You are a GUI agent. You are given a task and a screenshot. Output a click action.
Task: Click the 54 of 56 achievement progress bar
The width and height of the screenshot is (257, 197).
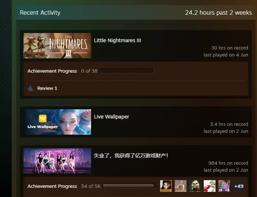[x=130, y=186]
